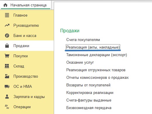This screenshot has height=114, width=152.
Task: Open the Производство section
Action: pyautogui.click(x=27, y=76)
